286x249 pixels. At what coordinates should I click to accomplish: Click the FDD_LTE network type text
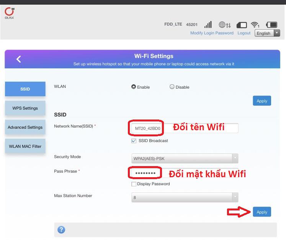coord(173,24)
